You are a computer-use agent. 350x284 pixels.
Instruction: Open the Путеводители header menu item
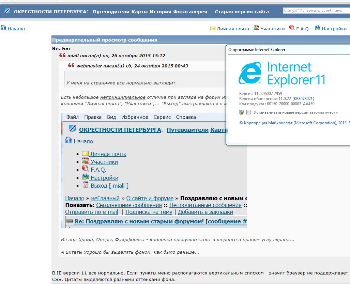click(x=111, y=12)
